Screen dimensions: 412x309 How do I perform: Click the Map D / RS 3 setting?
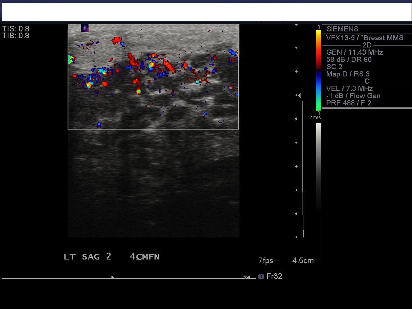pos(348,74)
